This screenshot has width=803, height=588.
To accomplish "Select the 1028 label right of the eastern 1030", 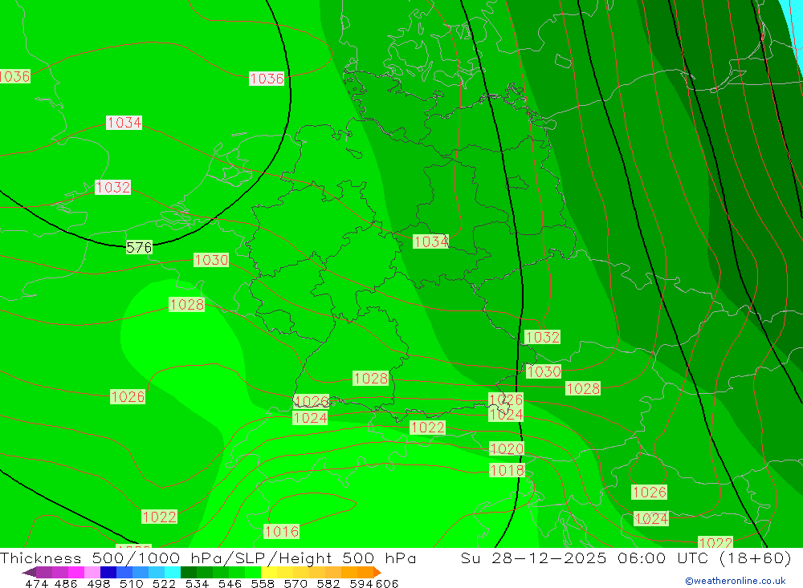I will 583,388.
